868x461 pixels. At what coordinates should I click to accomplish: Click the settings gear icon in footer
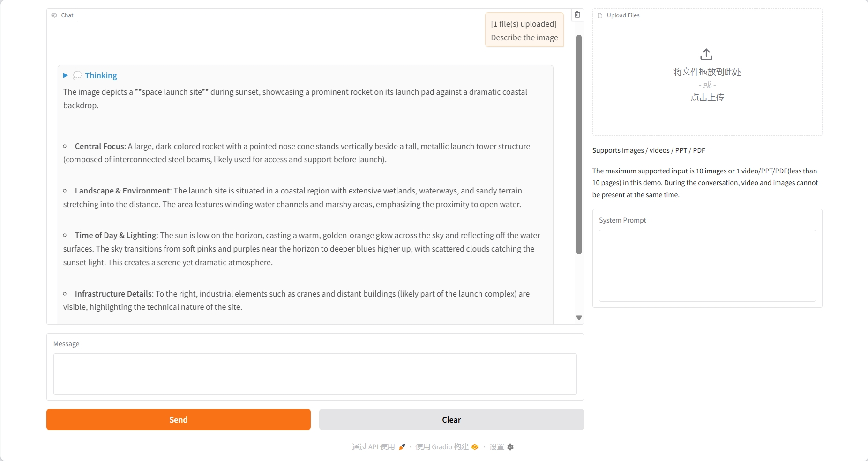click(510, 447)
